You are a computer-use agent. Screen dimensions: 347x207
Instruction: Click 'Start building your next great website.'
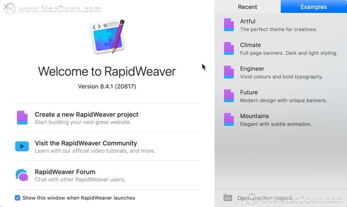83,122
